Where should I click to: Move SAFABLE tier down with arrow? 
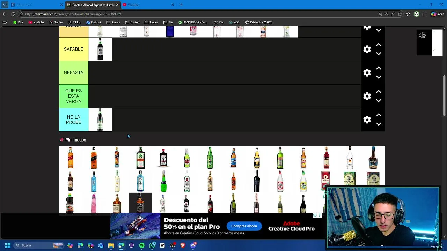point(379,54)
